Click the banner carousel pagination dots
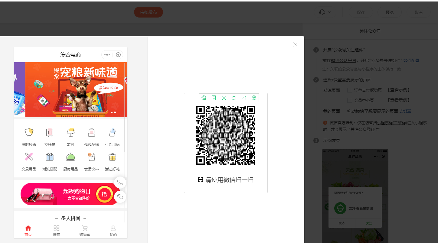This screenshot has width=438, height=243. click(x=113, y=112)
